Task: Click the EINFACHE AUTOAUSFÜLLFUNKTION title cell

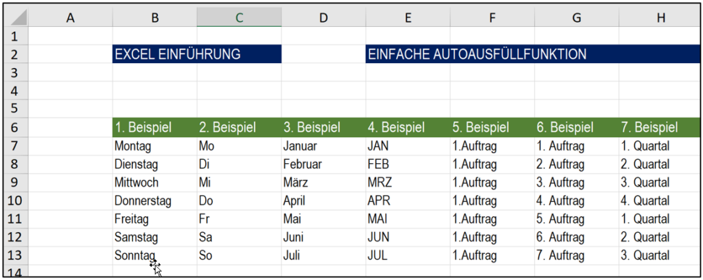Action: tap(533, 54)
